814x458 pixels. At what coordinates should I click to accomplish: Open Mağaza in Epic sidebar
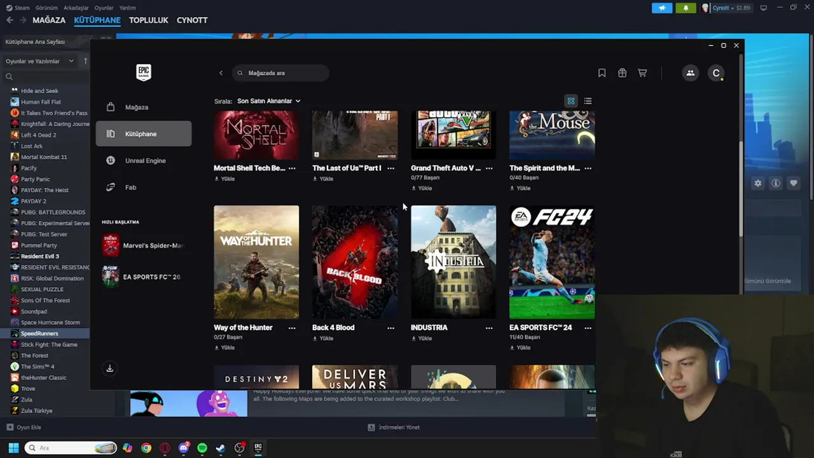click(x=144, y=107)
